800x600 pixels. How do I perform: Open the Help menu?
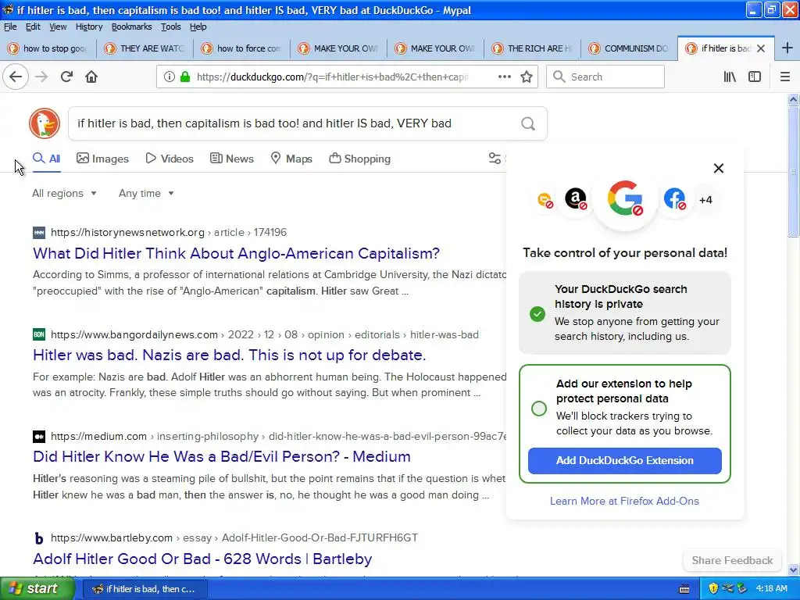198,27
